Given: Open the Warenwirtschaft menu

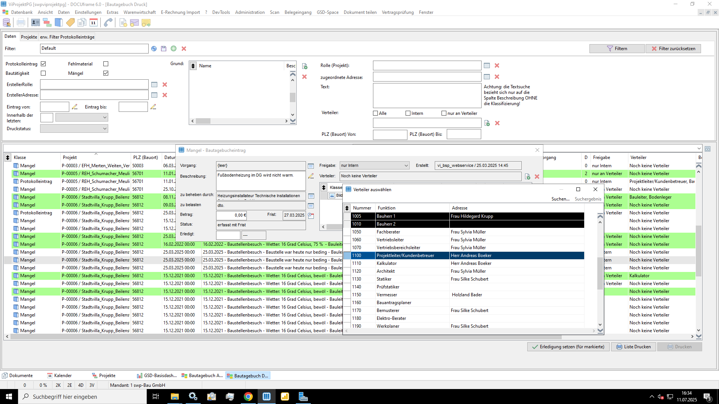Looking at the screenshot, I should pos(139,12).
